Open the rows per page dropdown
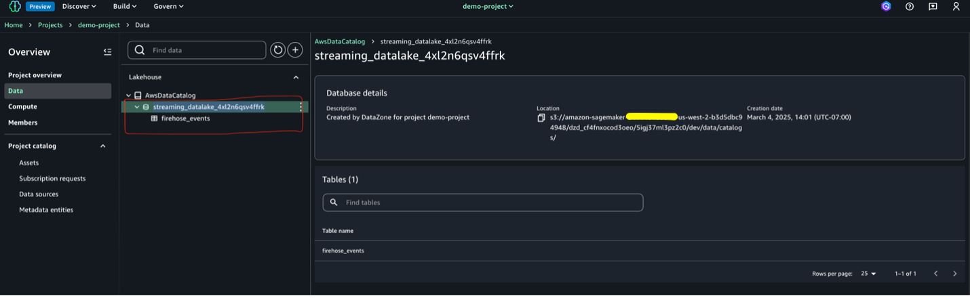This screenshot has height=298, width=970. pos(868,274)
